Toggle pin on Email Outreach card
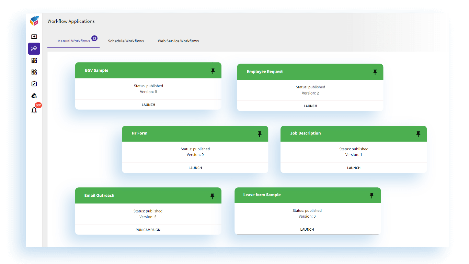Image resolution: width=469 pixels, height=264 pixels. (212, 196)
